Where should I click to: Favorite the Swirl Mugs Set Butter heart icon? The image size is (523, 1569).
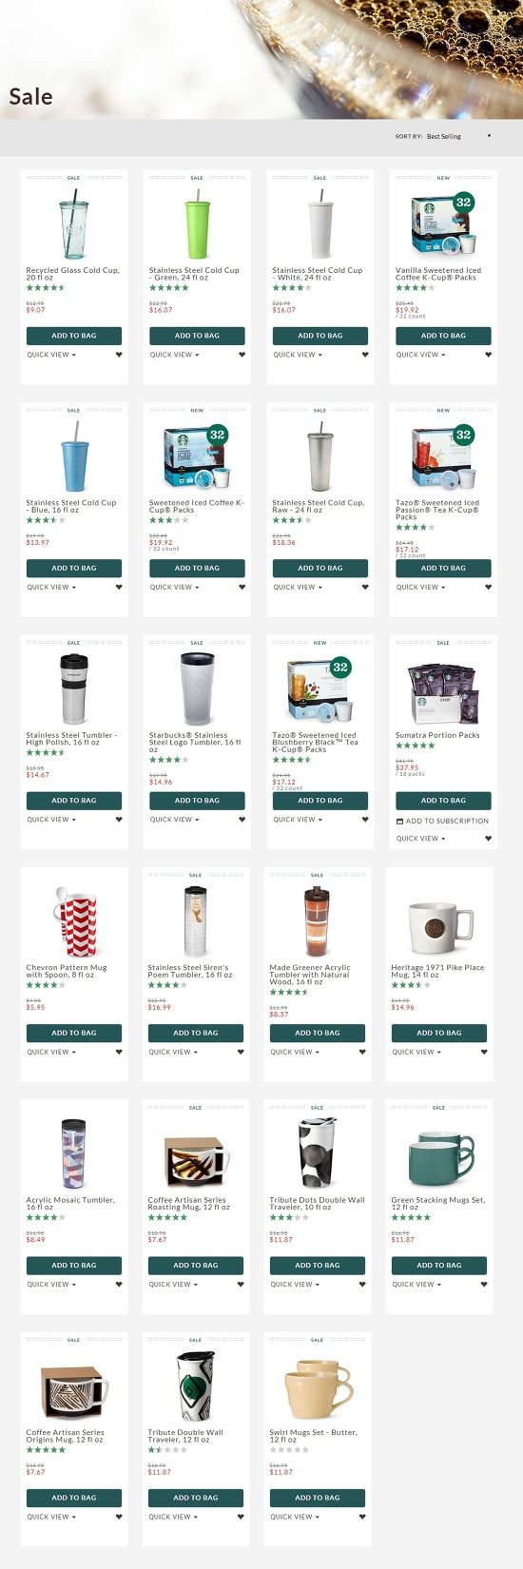click(362, 1517)
